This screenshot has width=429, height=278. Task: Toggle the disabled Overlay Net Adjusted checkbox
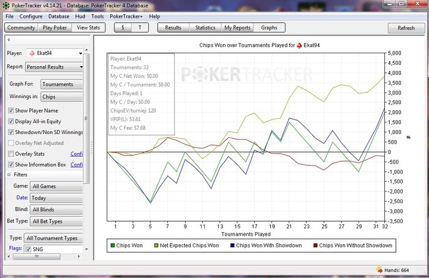[x=11, y=143]
